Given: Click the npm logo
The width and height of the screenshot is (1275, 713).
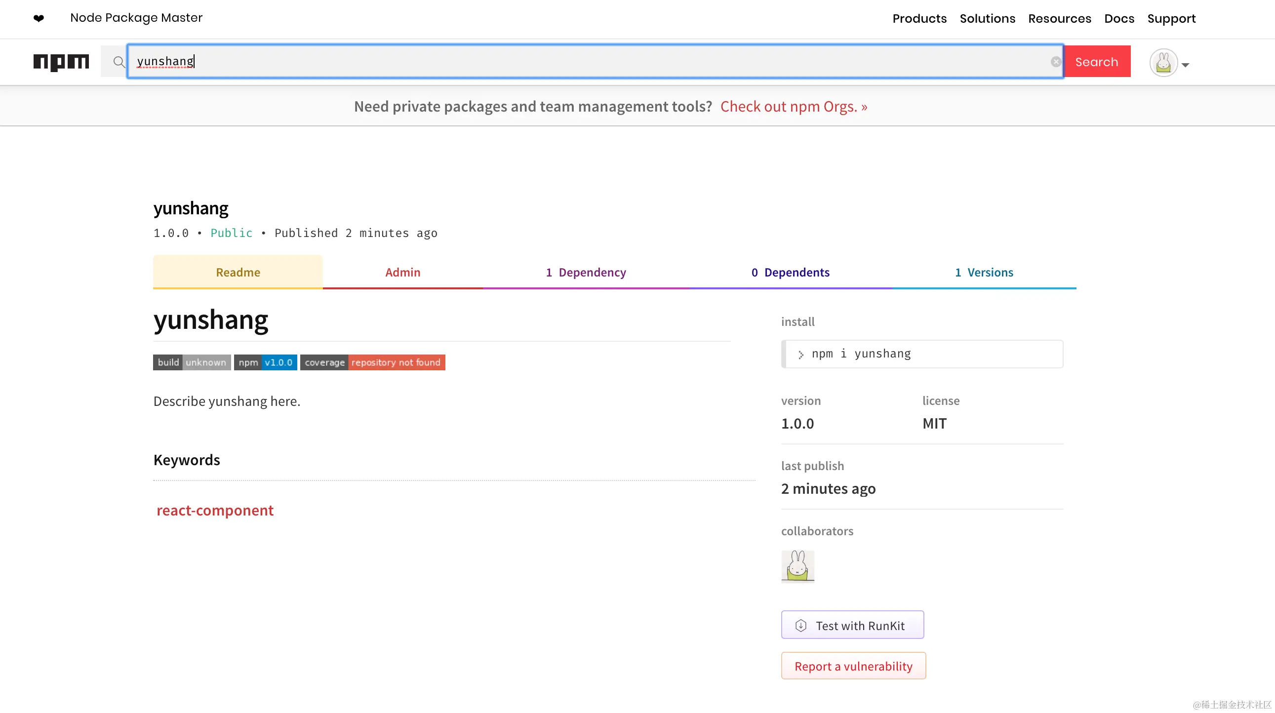Looking at the screenshot, I should pos(61,62).
